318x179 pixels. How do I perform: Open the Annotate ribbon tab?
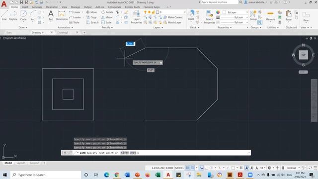point(37,7)
